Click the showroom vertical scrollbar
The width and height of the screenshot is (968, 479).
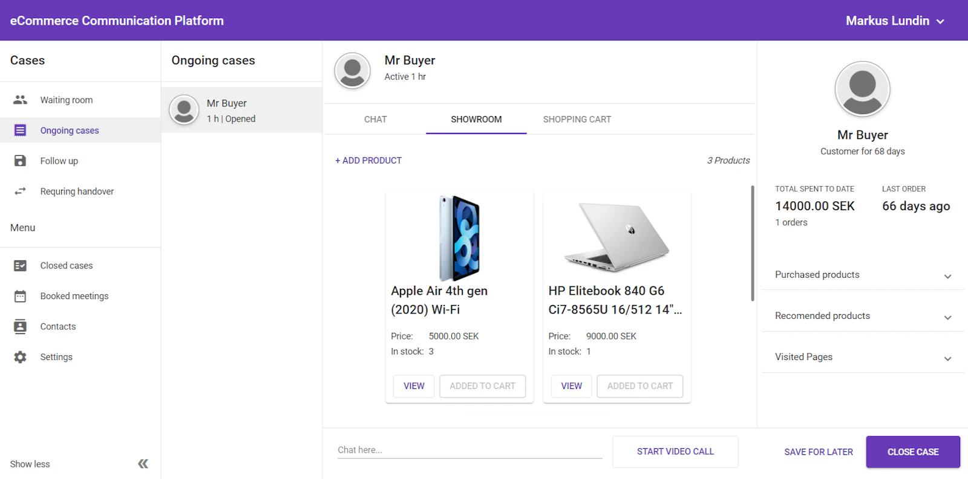coord(753,243)
